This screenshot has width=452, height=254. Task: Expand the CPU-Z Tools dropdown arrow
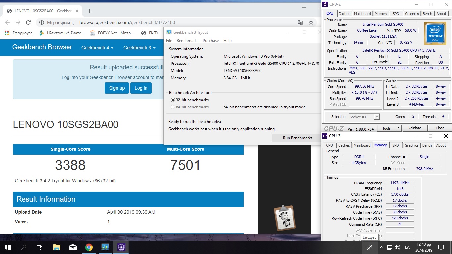click(x=398, y=128)
